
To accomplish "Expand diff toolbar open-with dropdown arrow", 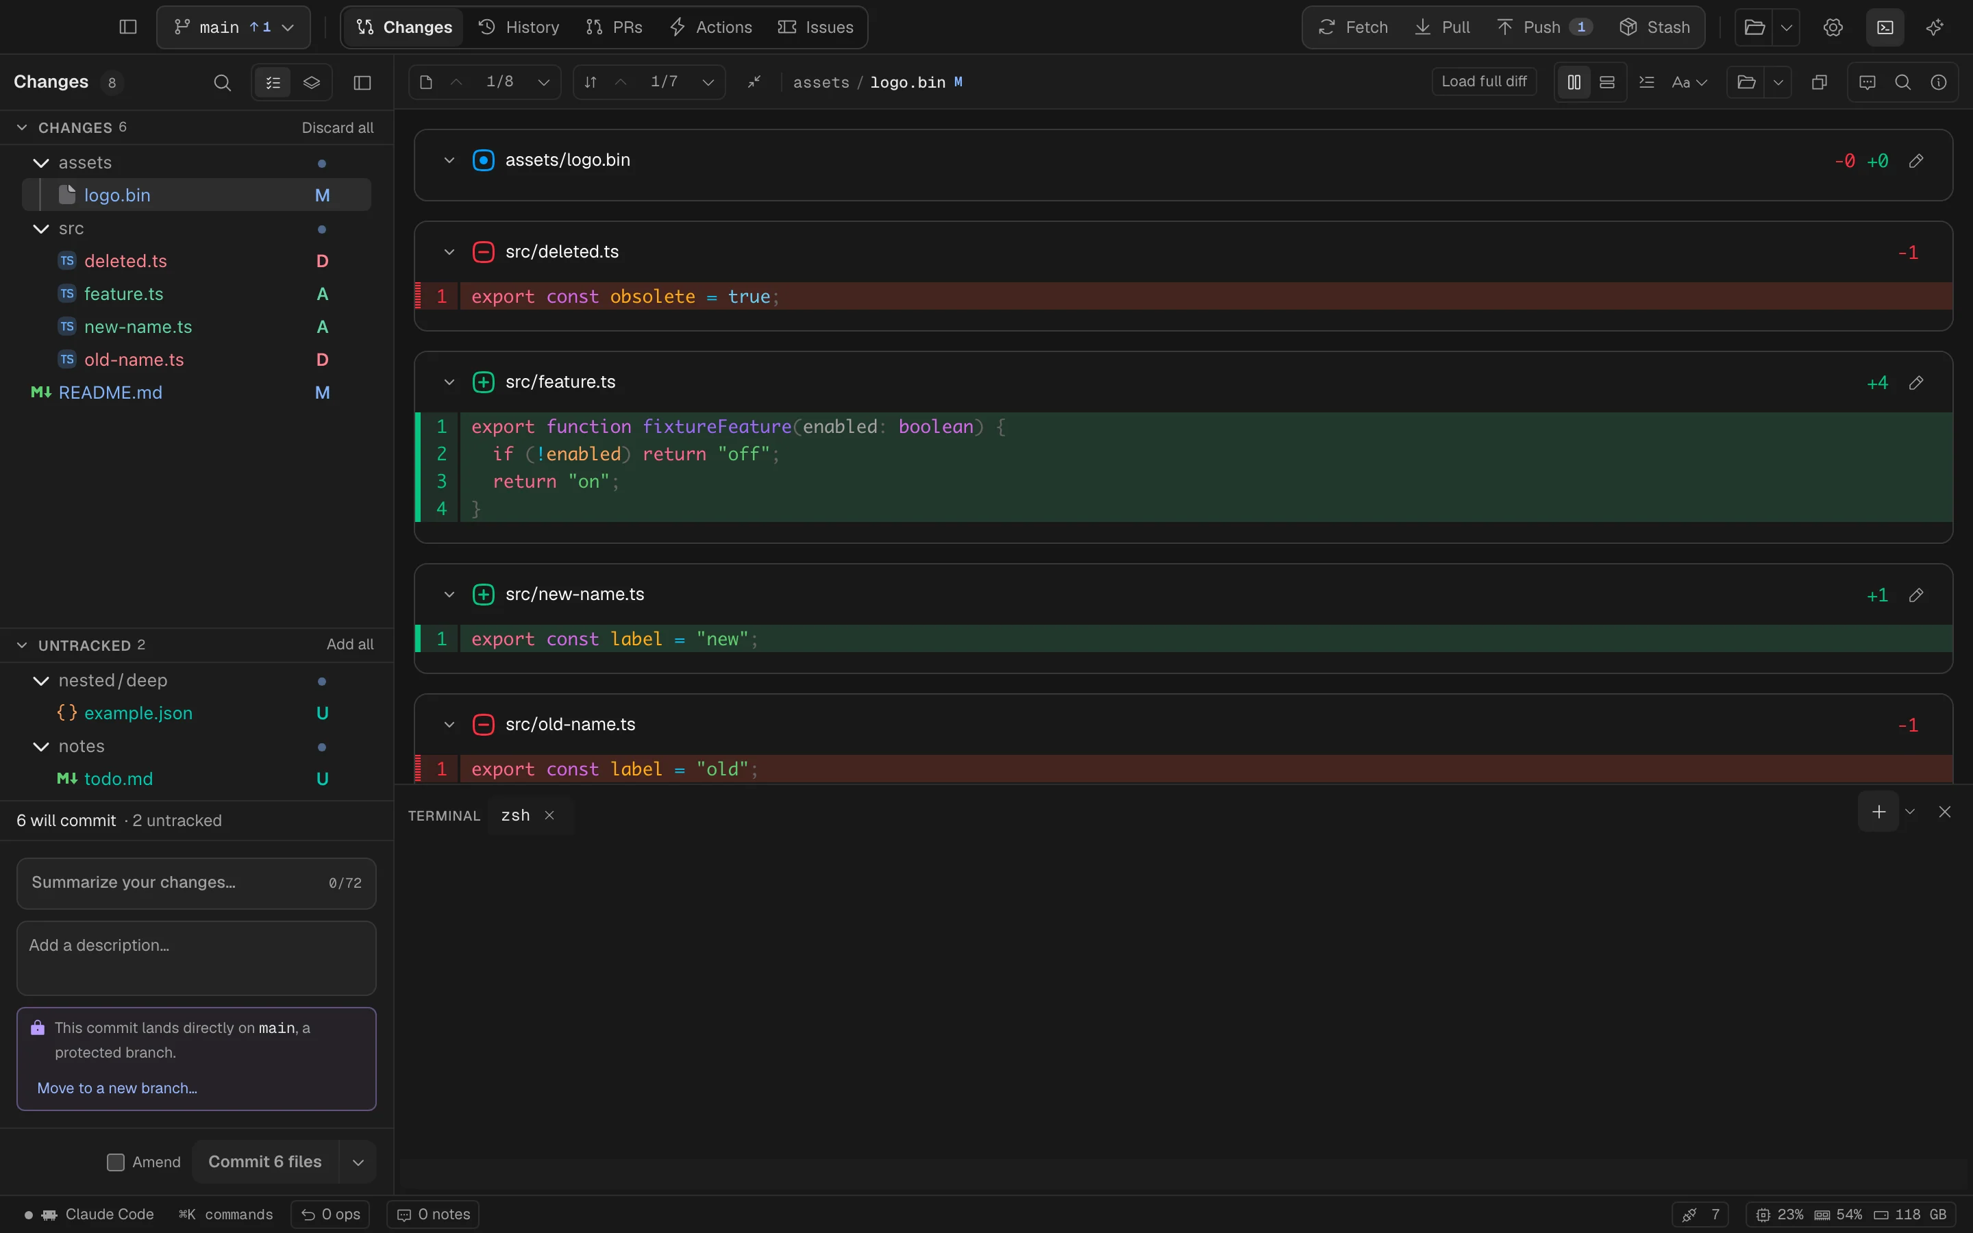I will pos(1777,82).
